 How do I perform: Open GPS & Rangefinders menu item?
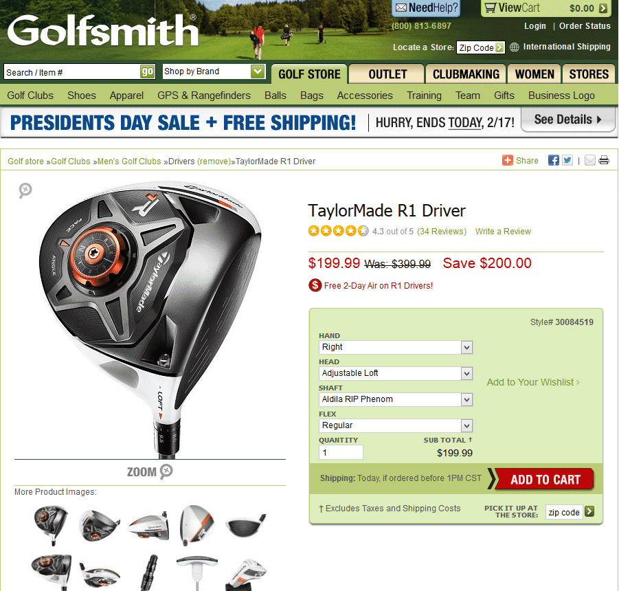click(x=204, y=96)
